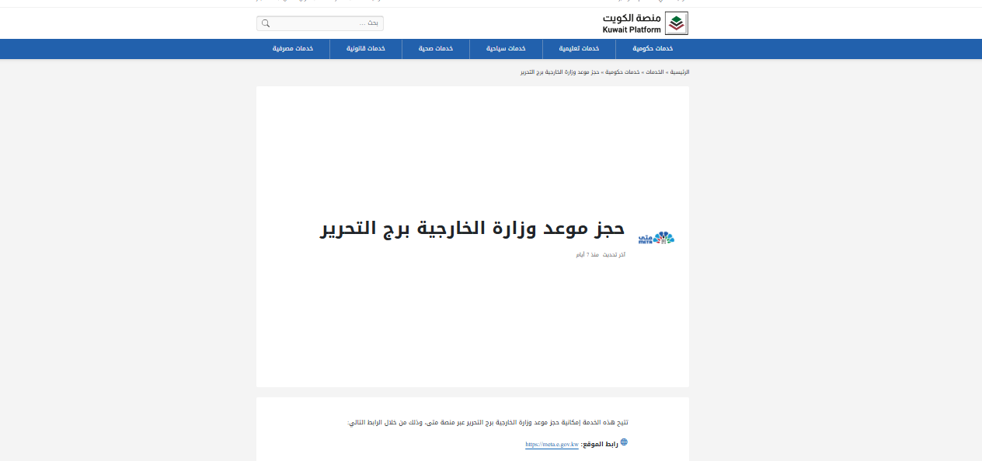Click the الخدمات breadcrumb link
This screenshot has width=982, height=461.
click(655, 72)
